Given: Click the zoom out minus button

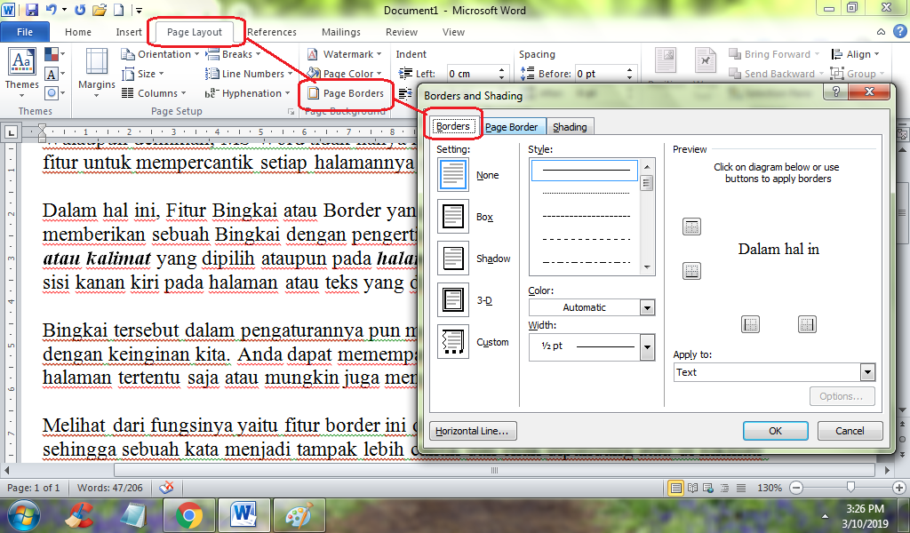Looking at the screenshot, I should click(796, 488).
